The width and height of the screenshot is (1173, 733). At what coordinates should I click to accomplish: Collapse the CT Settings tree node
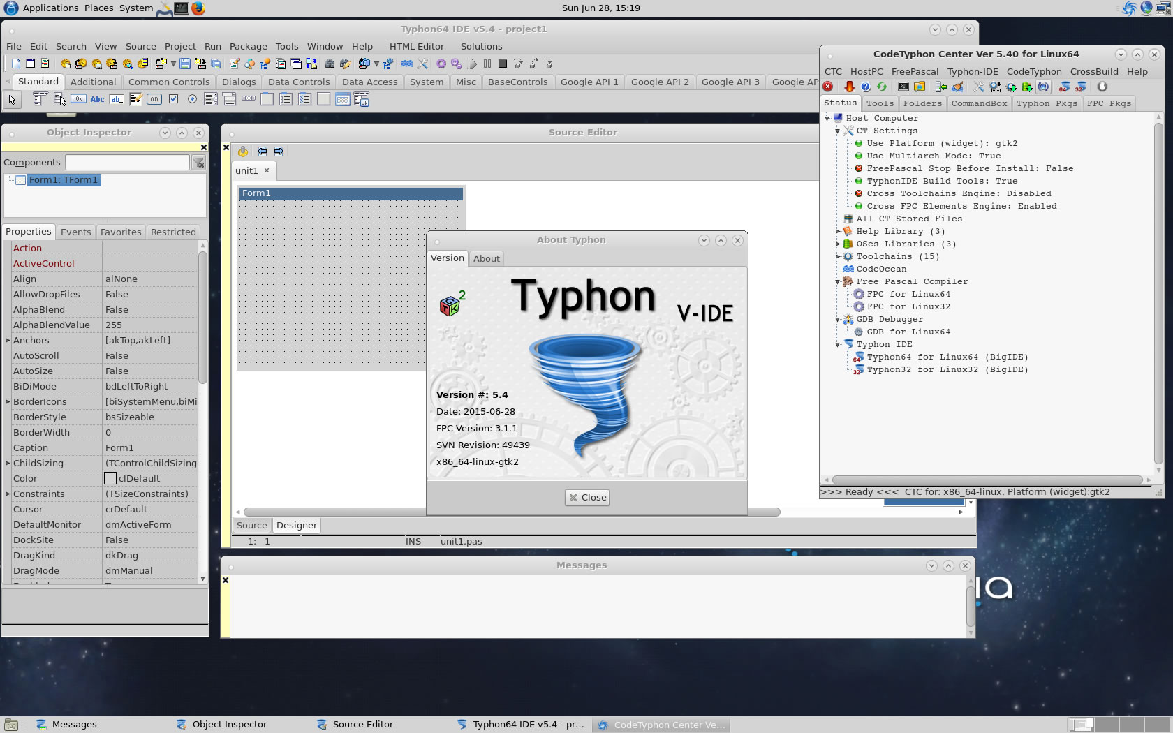point(838,131)
